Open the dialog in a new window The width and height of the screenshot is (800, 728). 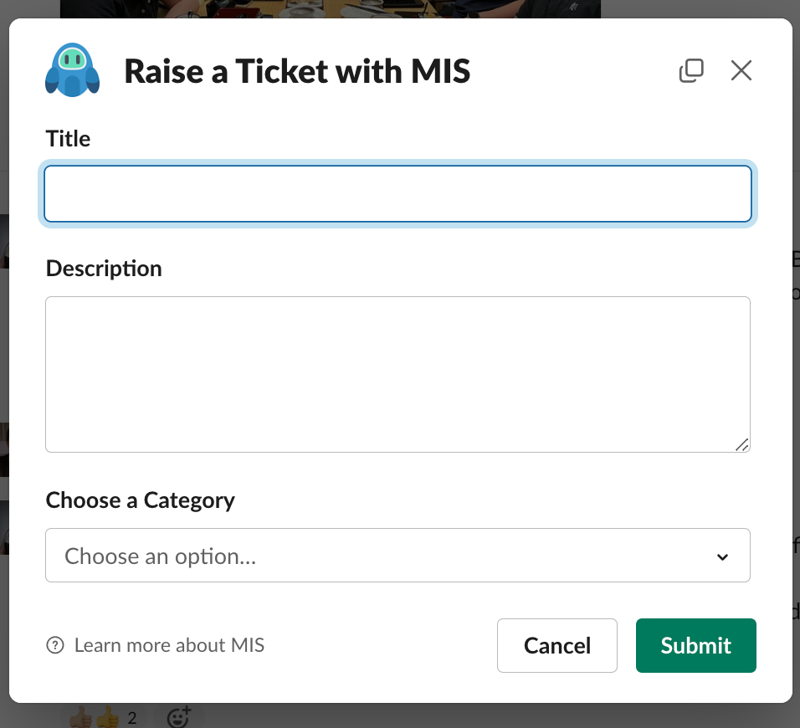(691, 70)
